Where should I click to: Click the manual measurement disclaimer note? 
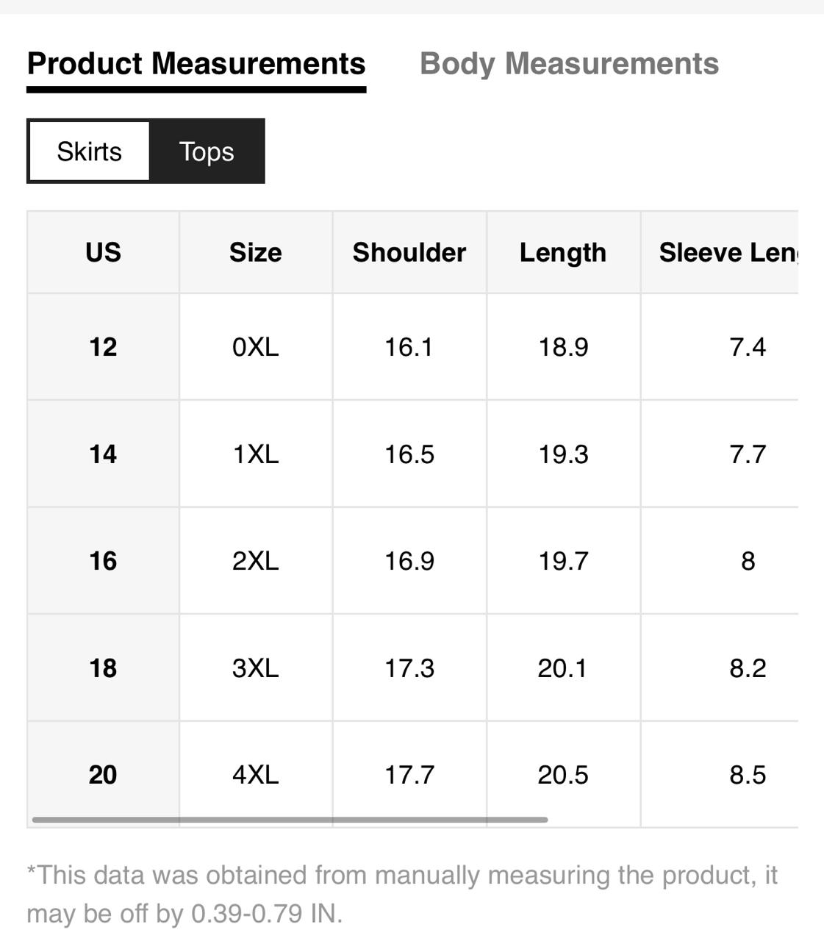point(402,894)
